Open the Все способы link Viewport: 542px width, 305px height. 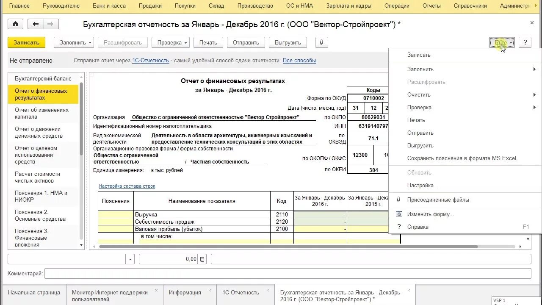click(299, 61)
